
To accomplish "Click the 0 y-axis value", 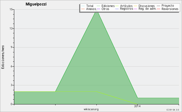I will tap(12, 104).
